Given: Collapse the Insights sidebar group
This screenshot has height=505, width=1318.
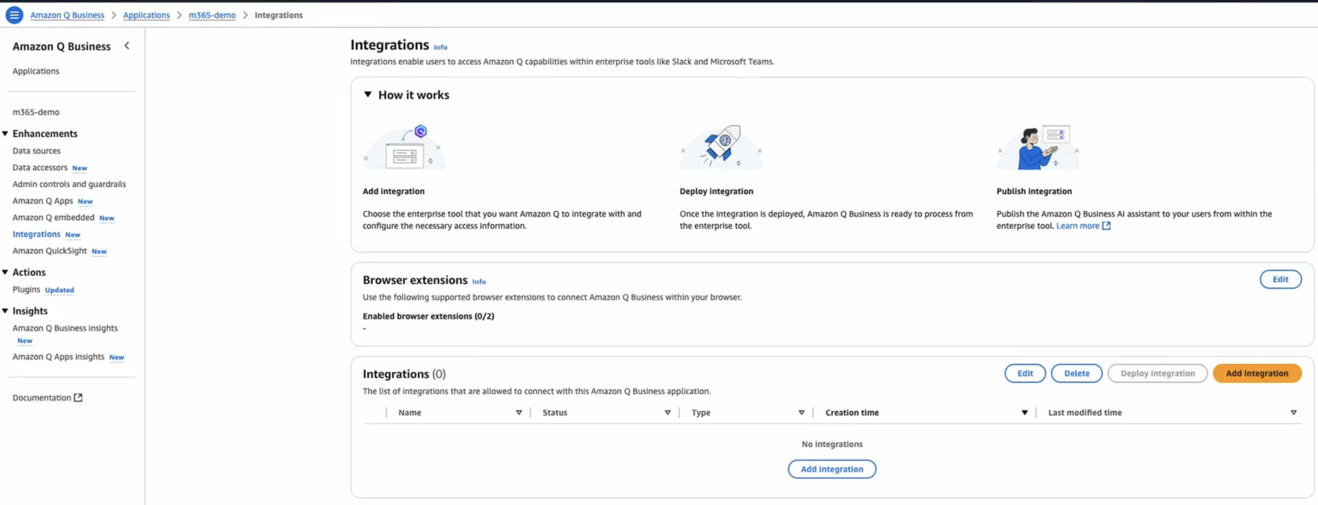Looking at the screenshot, I should coord(5,311).
